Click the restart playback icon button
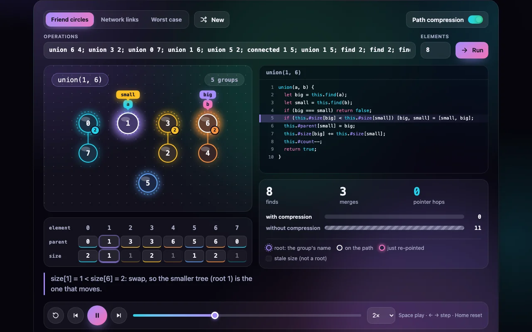532x332 pixels. pyautogui.click(x=56, y=315)
